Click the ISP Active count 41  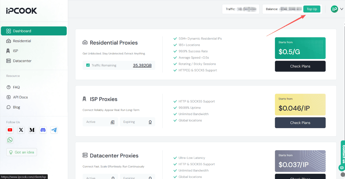point(112,122)
